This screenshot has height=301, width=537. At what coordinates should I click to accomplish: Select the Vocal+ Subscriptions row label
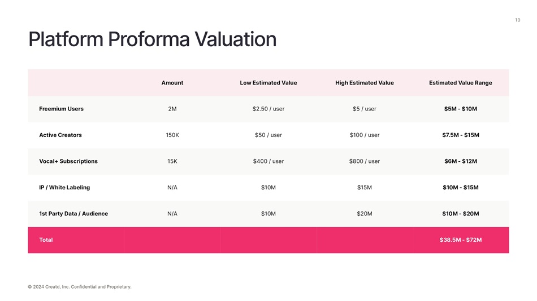coord(68,161)
